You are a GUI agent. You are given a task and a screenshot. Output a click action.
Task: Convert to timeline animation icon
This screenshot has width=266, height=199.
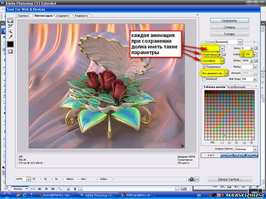pos(183,189)
